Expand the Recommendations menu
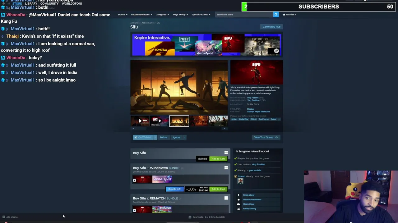The image size is (398, 223). 141,15
